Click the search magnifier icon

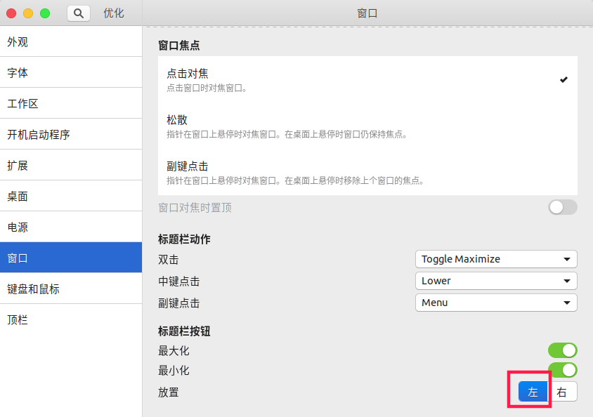coord(78,13)
